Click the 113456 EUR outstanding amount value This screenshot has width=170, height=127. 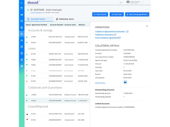[x=128, y=93]
